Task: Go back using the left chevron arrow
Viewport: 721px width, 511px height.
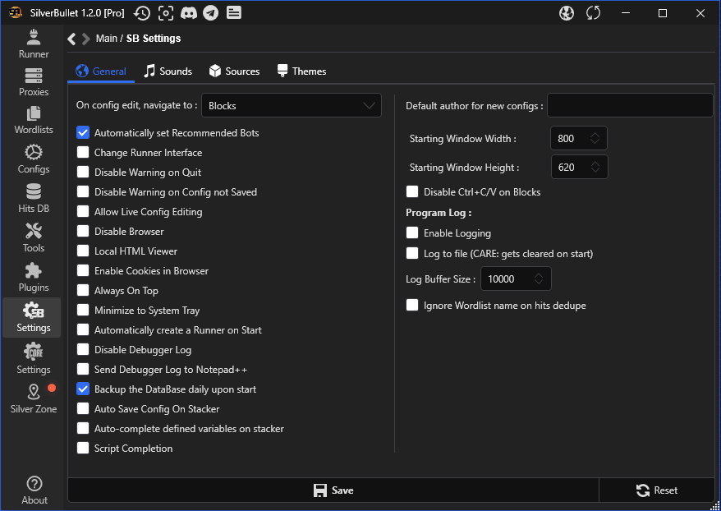Action: [71, 39]
